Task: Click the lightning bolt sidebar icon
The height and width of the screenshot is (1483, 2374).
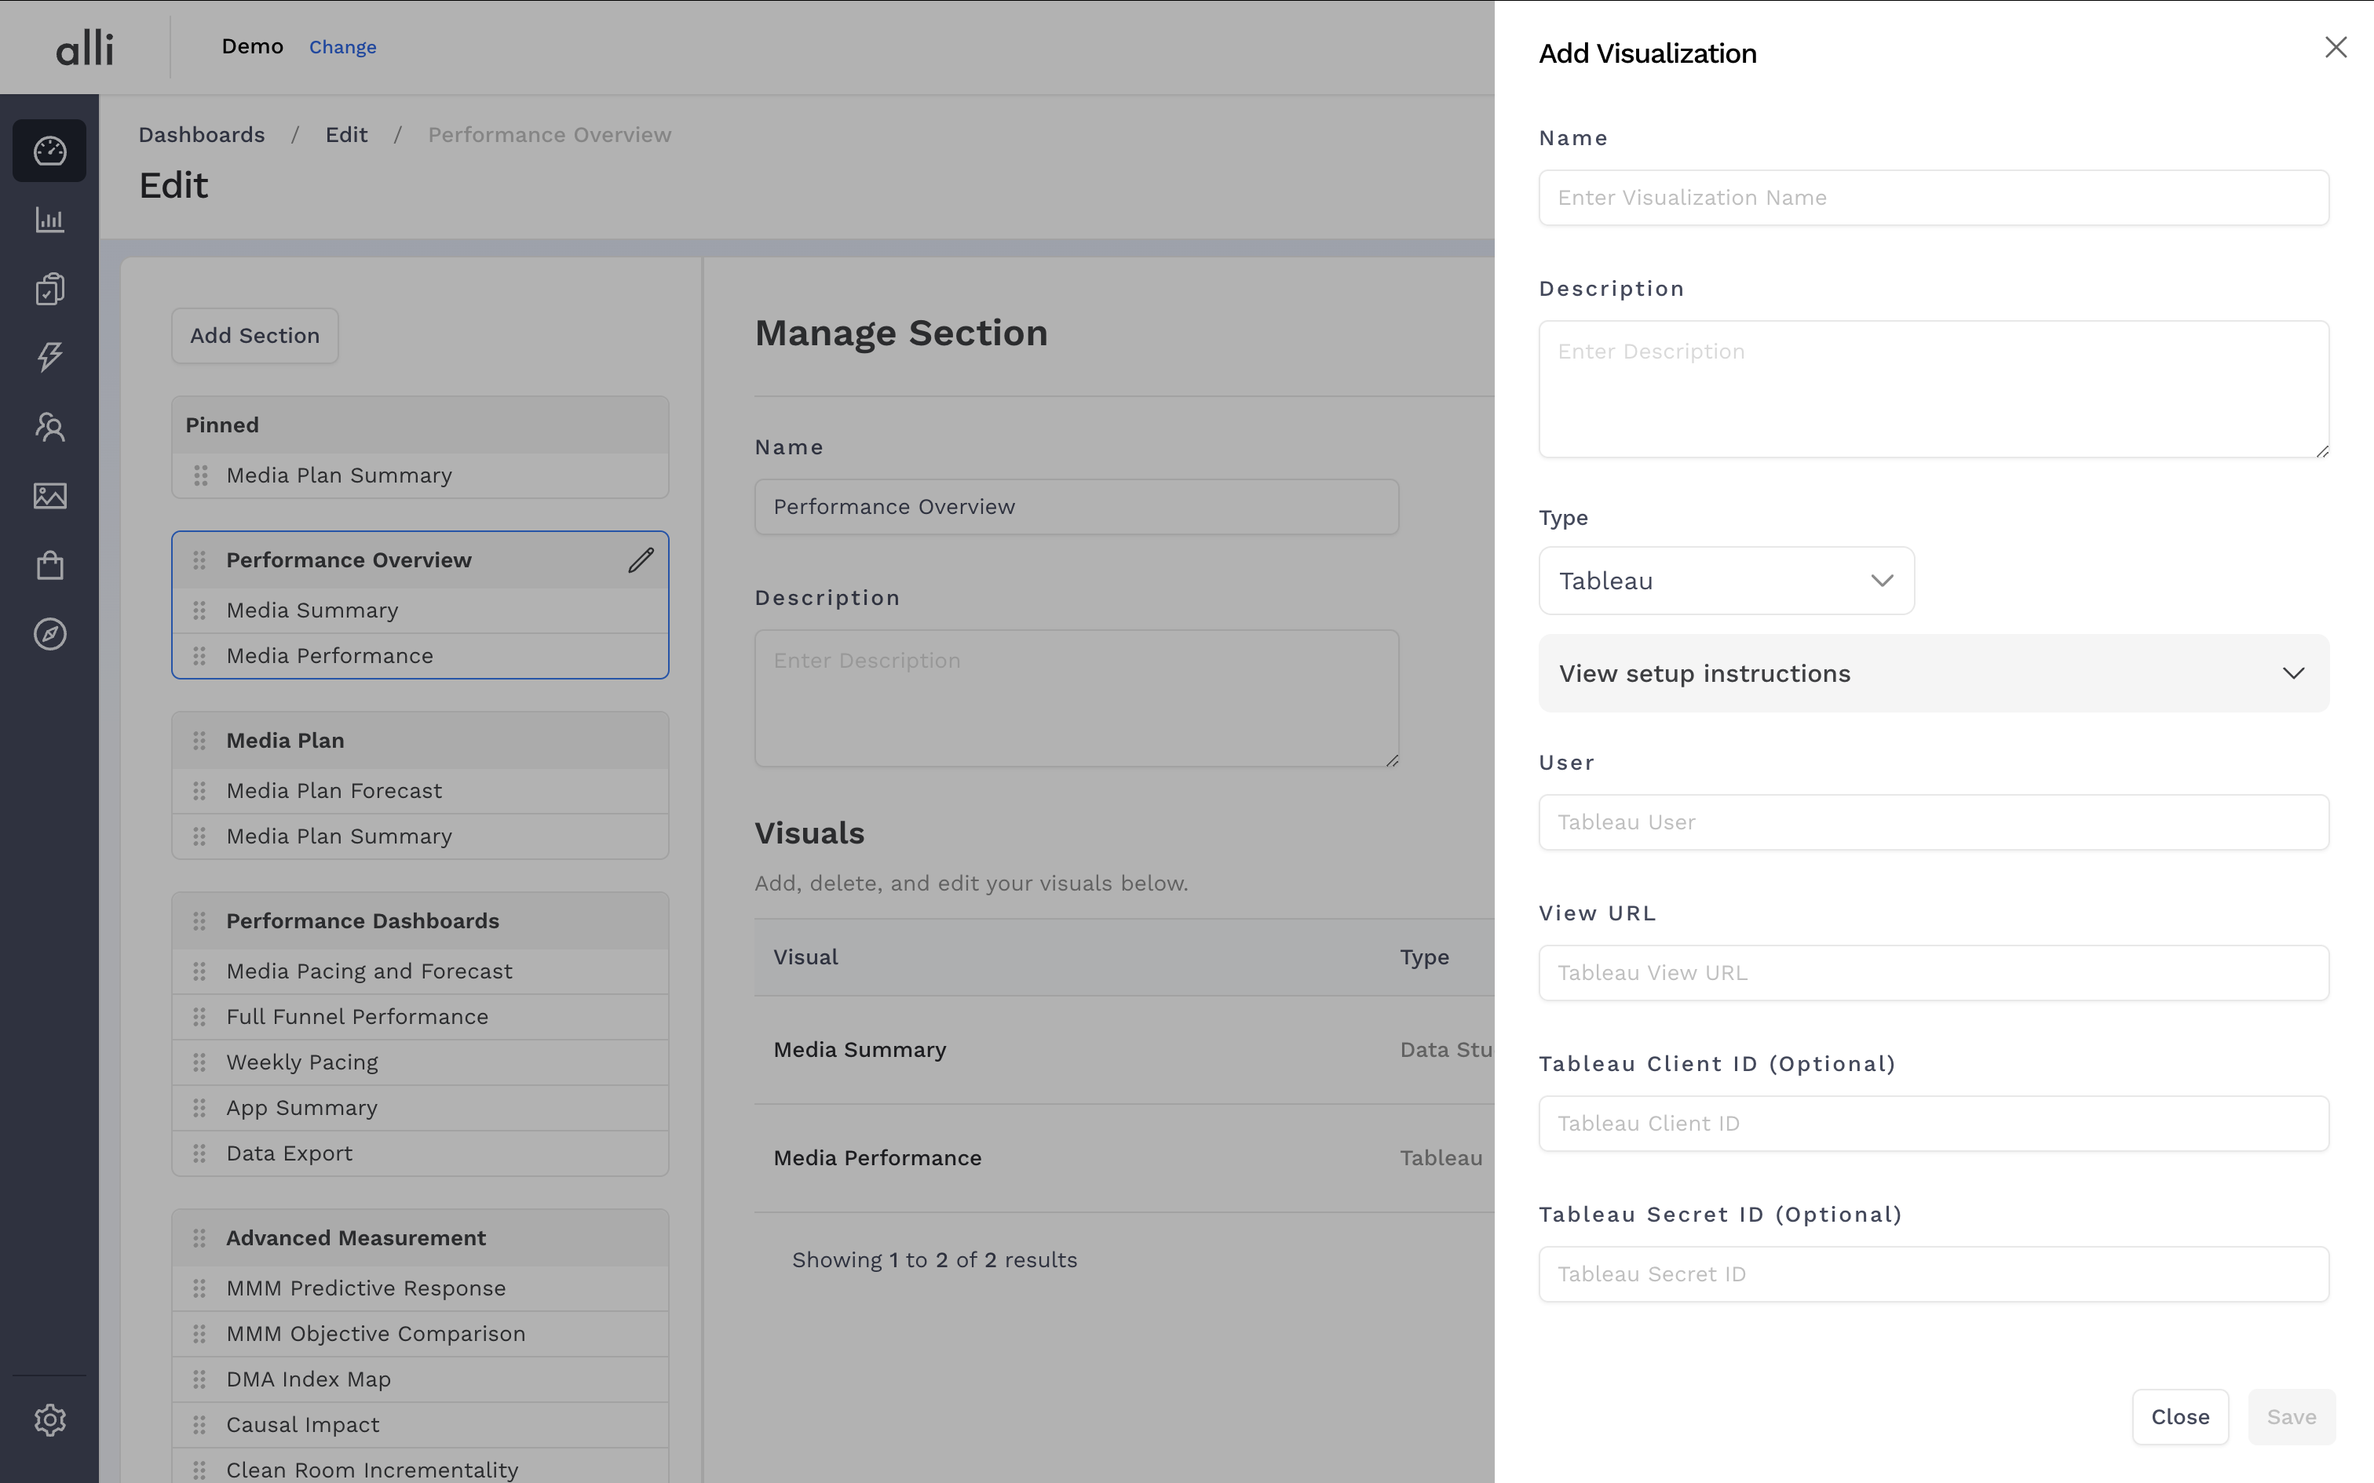Action: 50,356
